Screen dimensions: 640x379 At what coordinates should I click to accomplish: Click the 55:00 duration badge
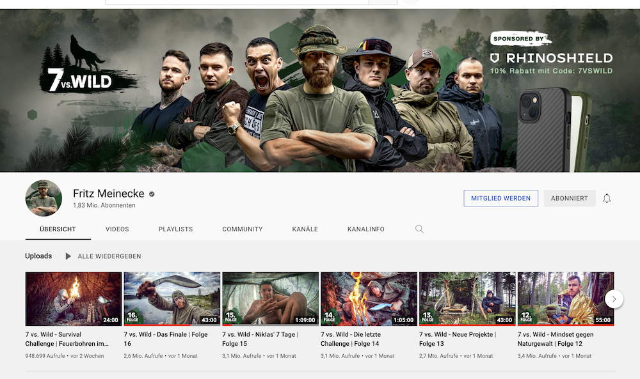coord(603,320)
